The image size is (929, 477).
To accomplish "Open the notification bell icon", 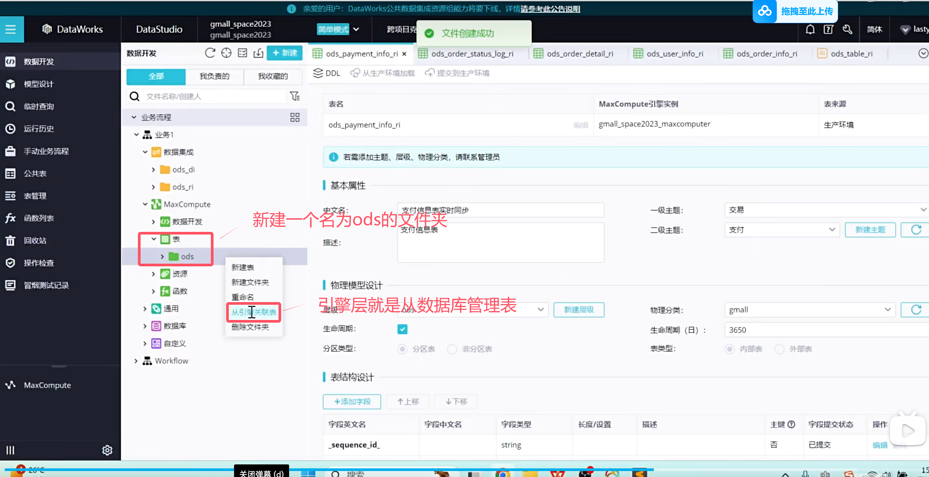I will (x=810, y=29).
